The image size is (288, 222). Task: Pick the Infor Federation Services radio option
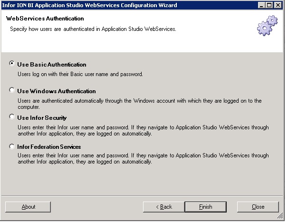tap(12, 146)
